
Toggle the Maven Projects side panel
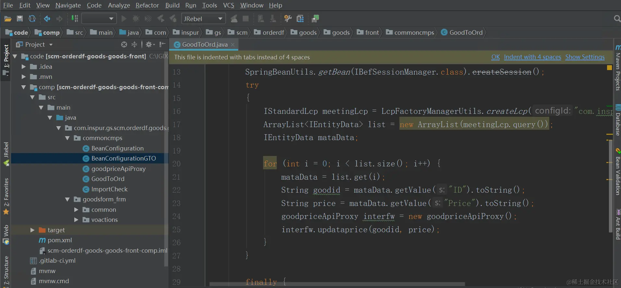(x=618, y=68)
